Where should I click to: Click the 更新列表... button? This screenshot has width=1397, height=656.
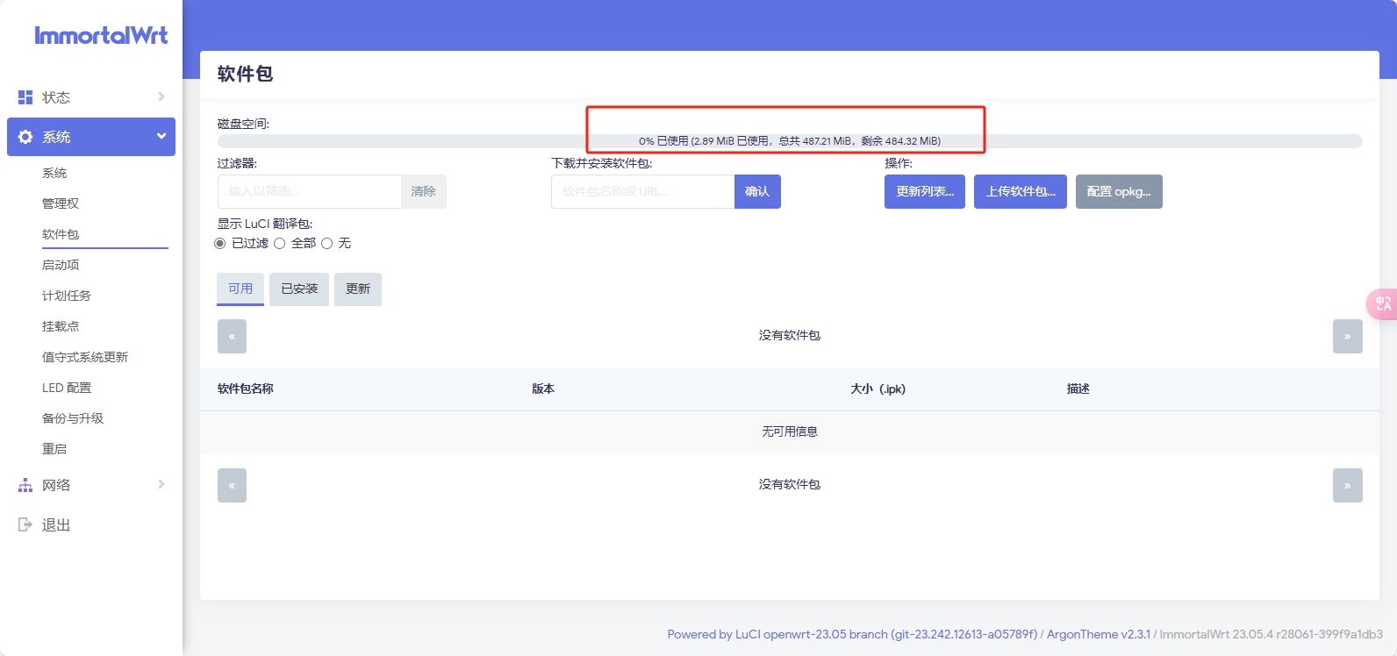[x=925, y=191]
